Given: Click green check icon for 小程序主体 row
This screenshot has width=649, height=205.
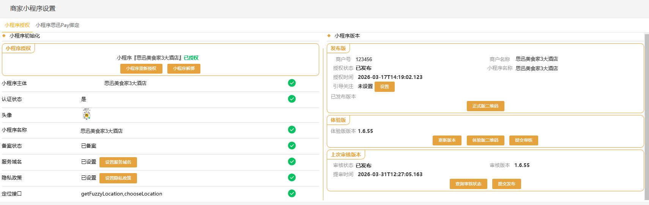Looking at the screenshot, I should point(291,83).
